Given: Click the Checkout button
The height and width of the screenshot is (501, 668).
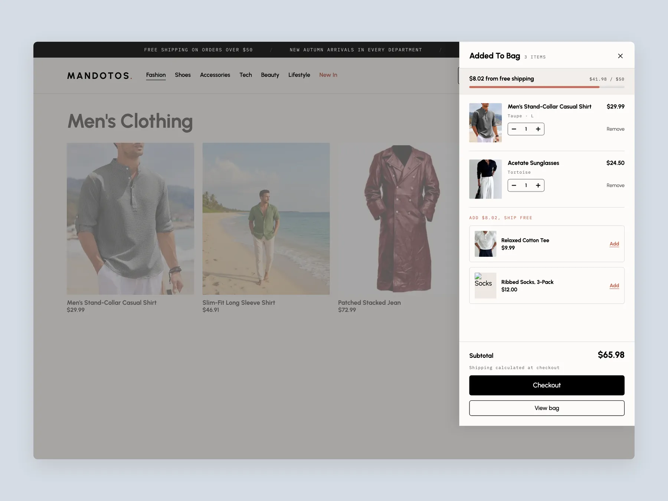Looking at the screenshot, I should pyautogui.click(x=547, y=385).
